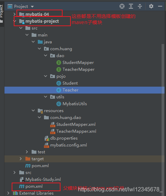Expand the mybatis-04 module node
Image resolution: width=166 pixels, height=196 pixels.
tap(14, 14)
